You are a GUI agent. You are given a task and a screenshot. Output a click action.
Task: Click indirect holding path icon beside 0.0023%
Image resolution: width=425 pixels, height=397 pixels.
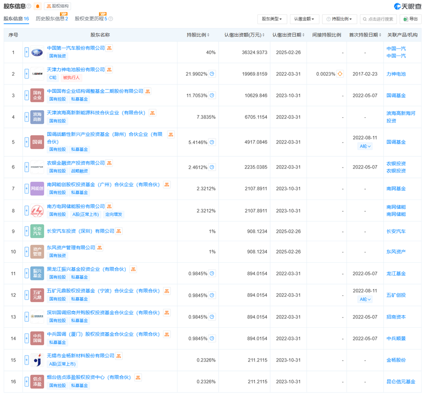pyautogui.click(x=340, y=74)
